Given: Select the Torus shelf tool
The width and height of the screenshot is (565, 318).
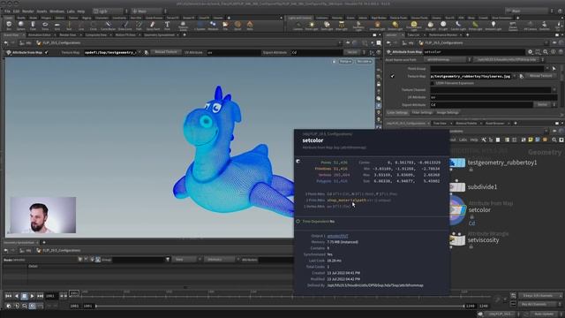Looking at the screenshot, I should coord(45,26).
